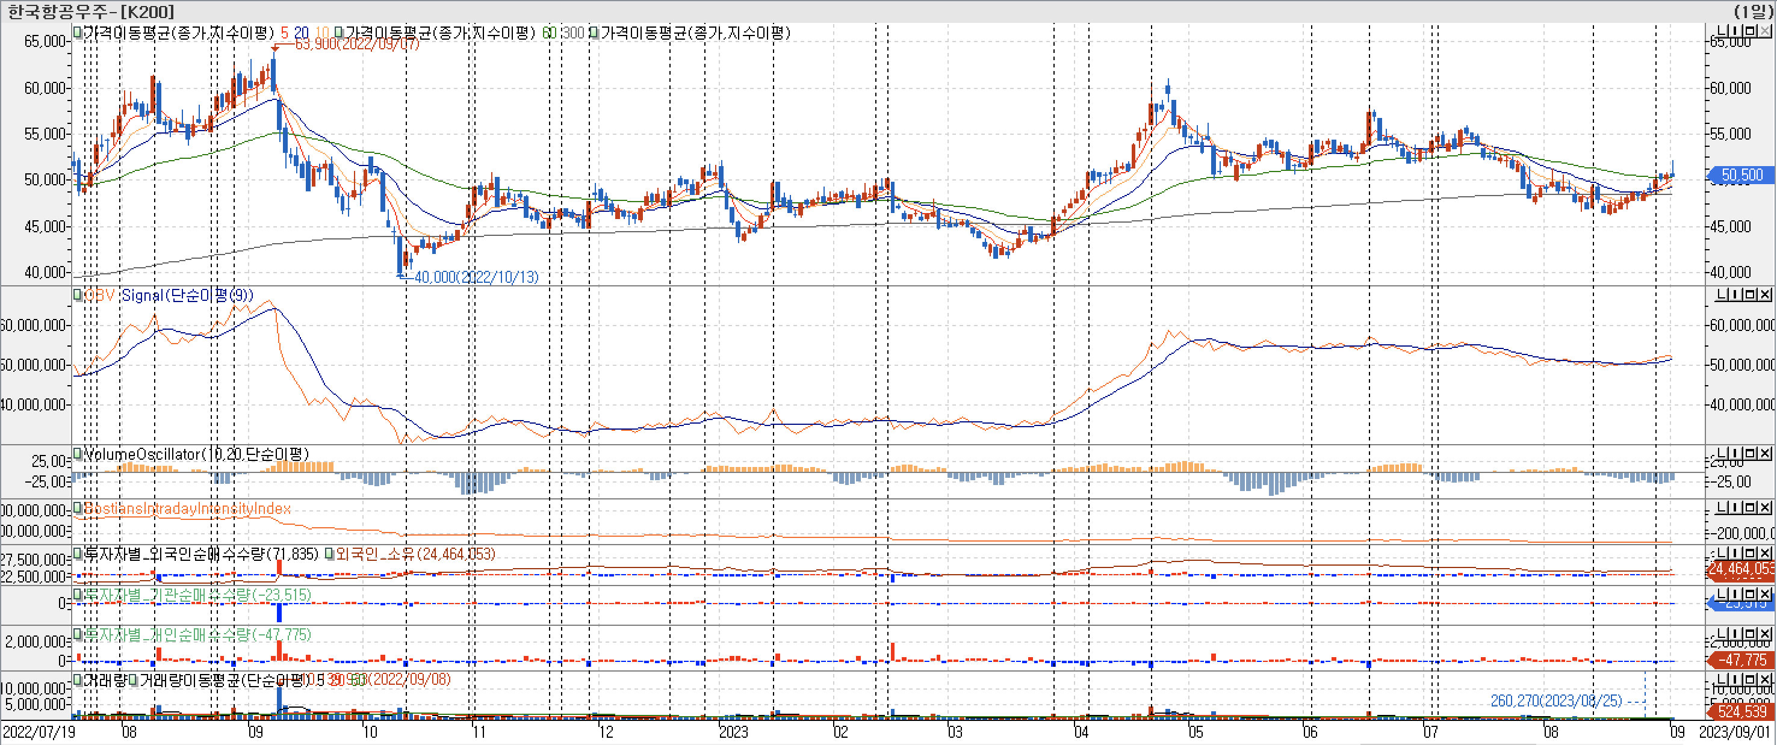The image size is (1777, 745).
Task: Select the Signal(단순이평(9)) label
Action: point(187,295)
